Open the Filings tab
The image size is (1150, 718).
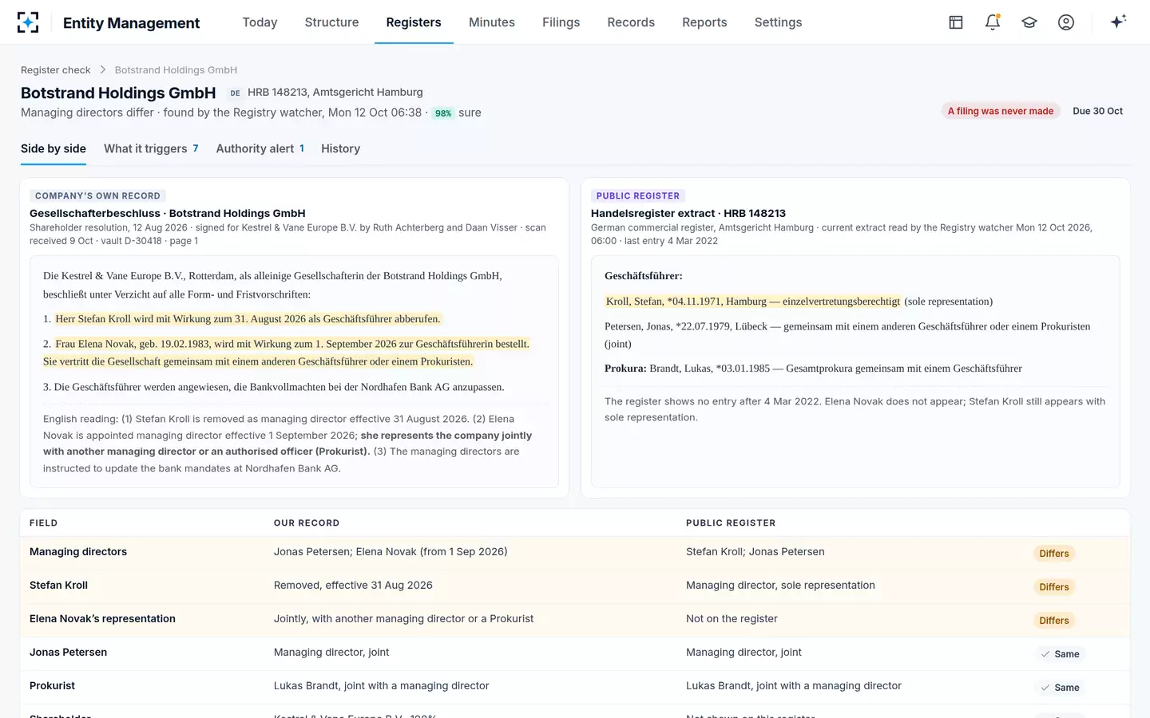561,22
